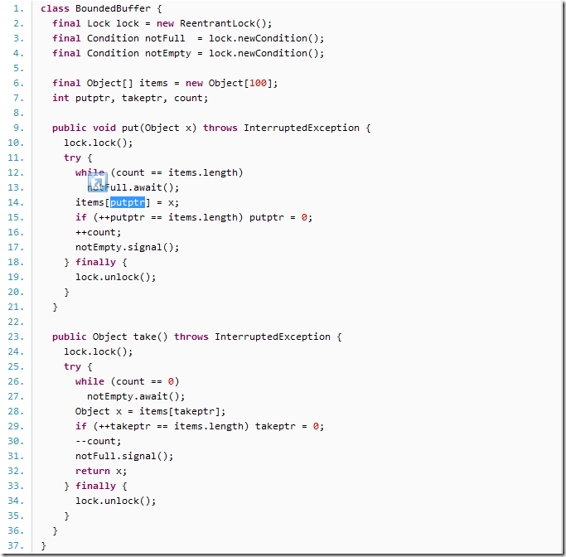Click line number 28. in the gutter
This screenshot has width=566, height=557.
click(16, 411)
